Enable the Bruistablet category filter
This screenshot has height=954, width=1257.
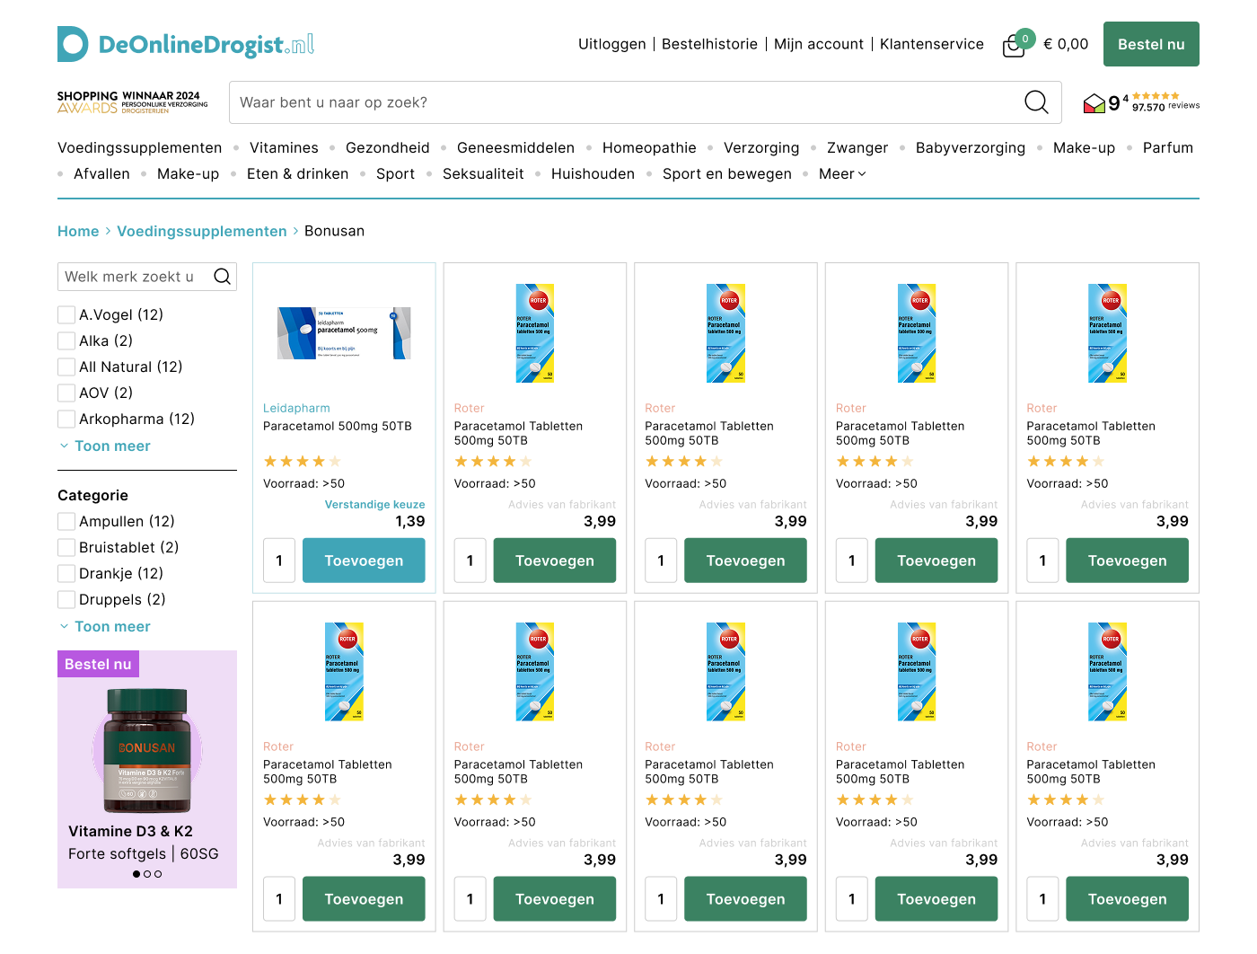tap(66, 547)
